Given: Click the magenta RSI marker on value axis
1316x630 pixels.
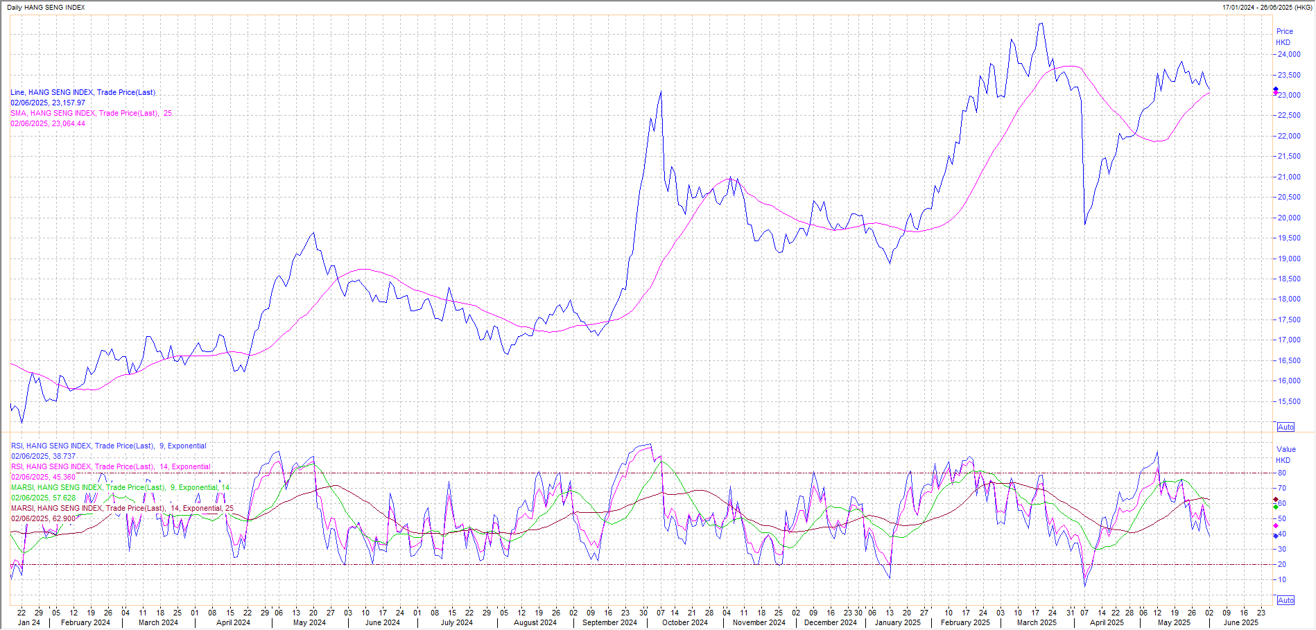Looking at the screenshot, I should pyautogui.click(x=1276, y=526).
